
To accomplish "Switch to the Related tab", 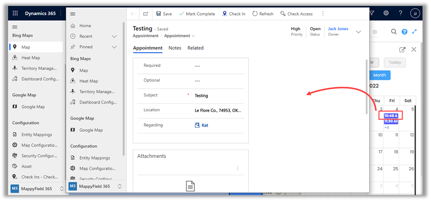I will [x=195, y=48].
